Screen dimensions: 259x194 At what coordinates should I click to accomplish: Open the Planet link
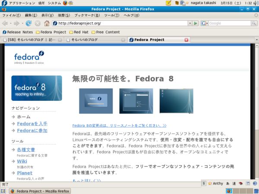point(25,173)
